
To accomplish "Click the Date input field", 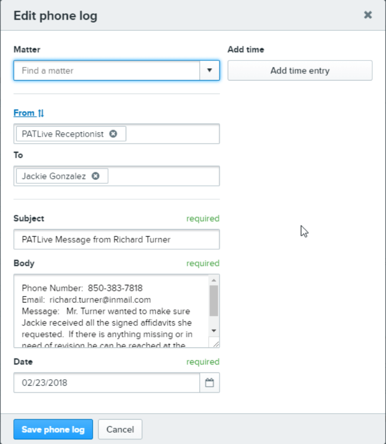I will coord(107,382).
